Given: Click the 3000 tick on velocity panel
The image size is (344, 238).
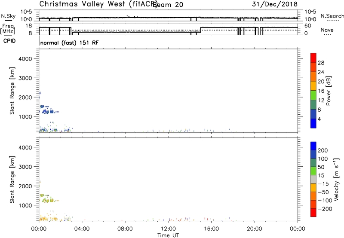Looking at the screenshot, I should [x=25, y=167].
